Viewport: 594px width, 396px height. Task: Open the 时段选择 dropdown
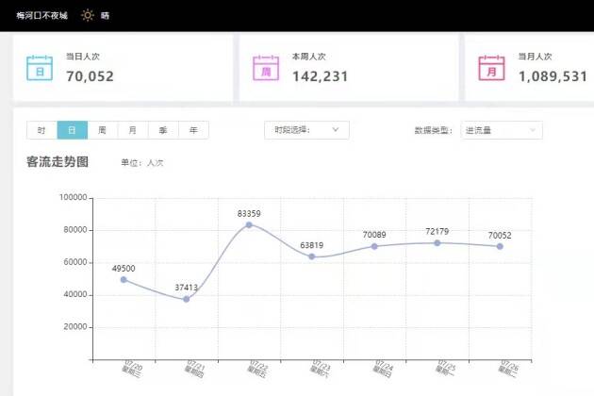coord(306,130)
